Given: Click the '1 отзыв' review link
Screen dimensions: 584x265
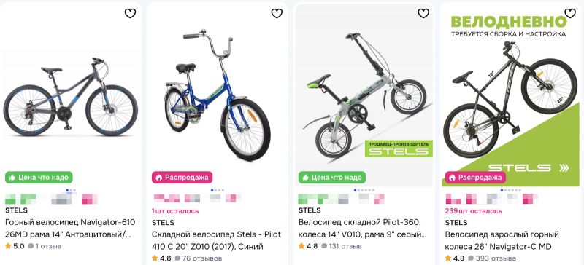Looking at the screenshot, I should click(x=45, y=246).
